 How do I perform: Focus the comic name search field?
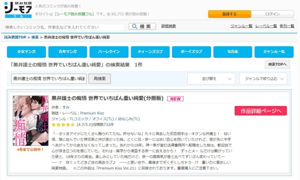[x=64, y=27]
